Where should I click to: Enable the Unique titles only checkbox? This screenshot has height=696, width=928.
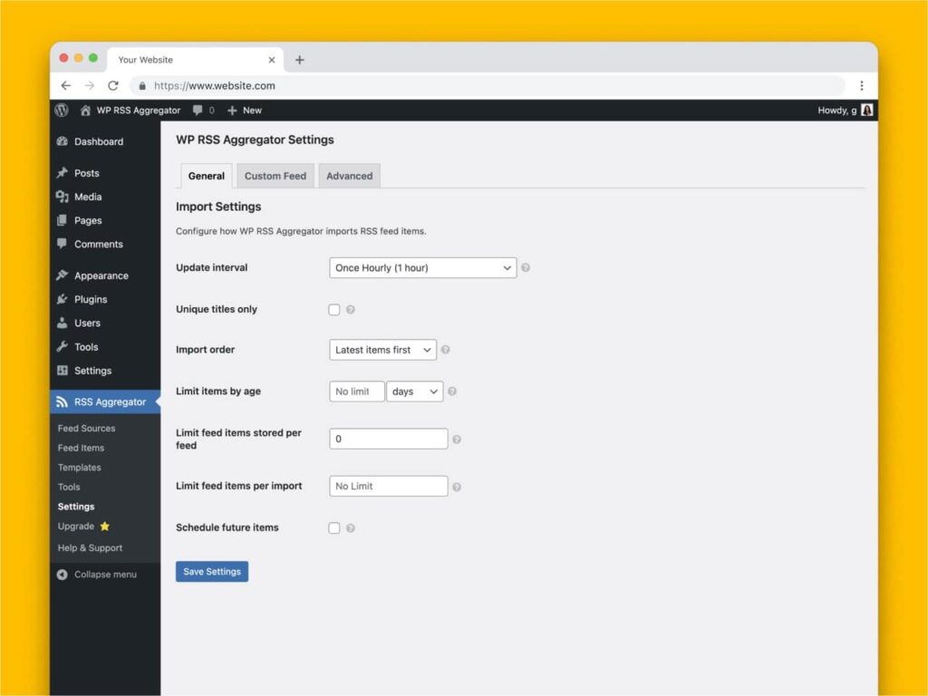point(333,309)
